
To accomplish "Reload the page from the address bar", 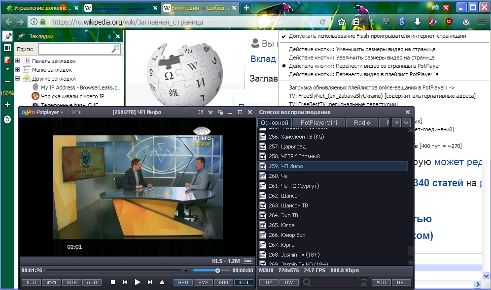I will [322, 22].
